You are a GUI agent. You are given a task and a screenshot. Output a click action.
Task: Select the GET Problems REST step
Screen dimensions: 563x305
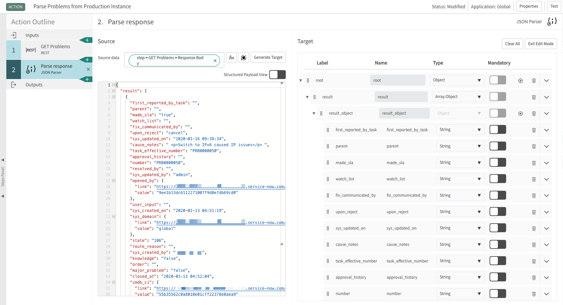[49, 50]
